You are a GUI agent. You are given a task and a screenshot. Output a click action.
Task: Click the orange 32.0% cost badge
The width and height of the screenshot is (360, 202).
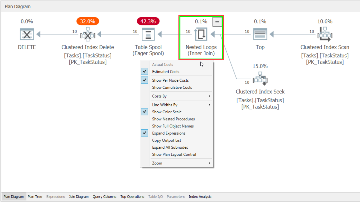coord(88,21)
